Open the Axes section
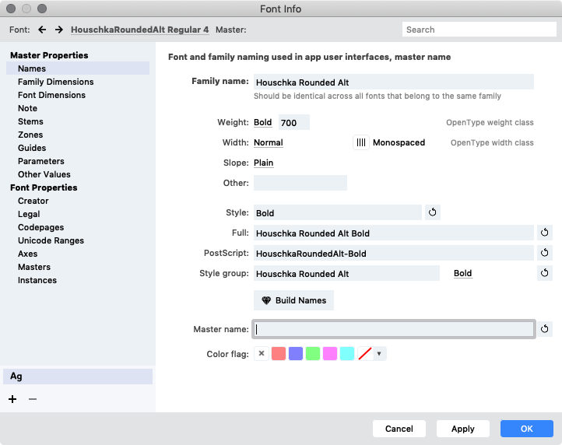562x445 pixels. point(27,254)
